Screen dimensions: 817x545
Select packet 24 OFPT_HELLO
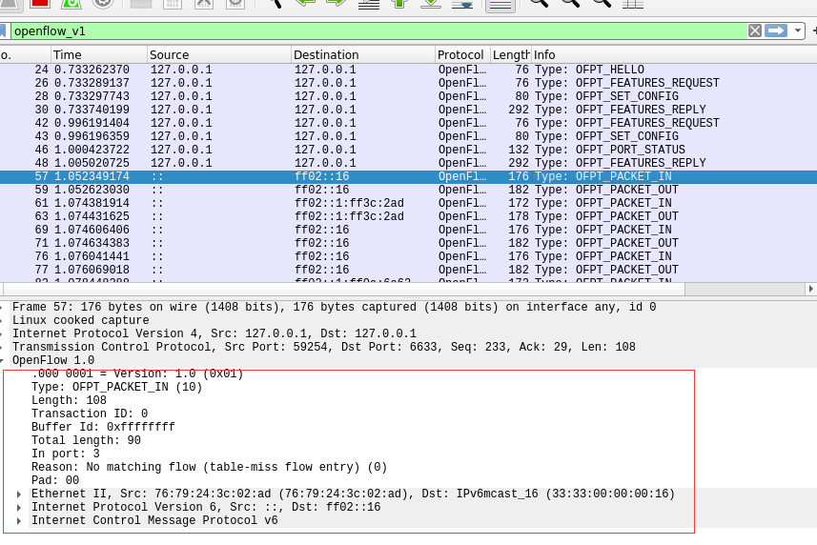(x=408, y=70)
